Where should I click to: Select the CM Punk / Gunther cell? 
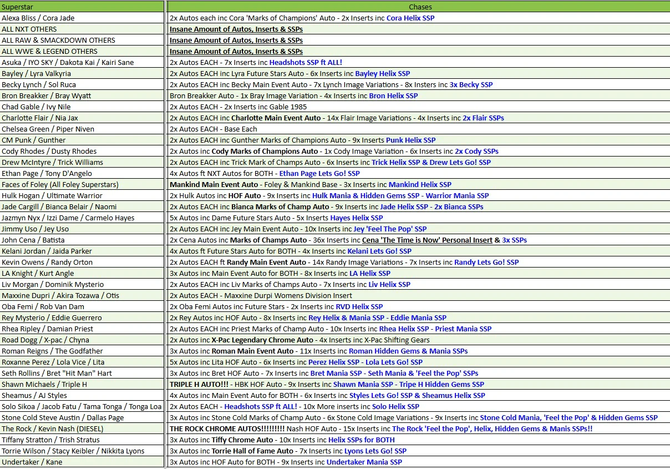pyautogui.click(x=82, y=140)
